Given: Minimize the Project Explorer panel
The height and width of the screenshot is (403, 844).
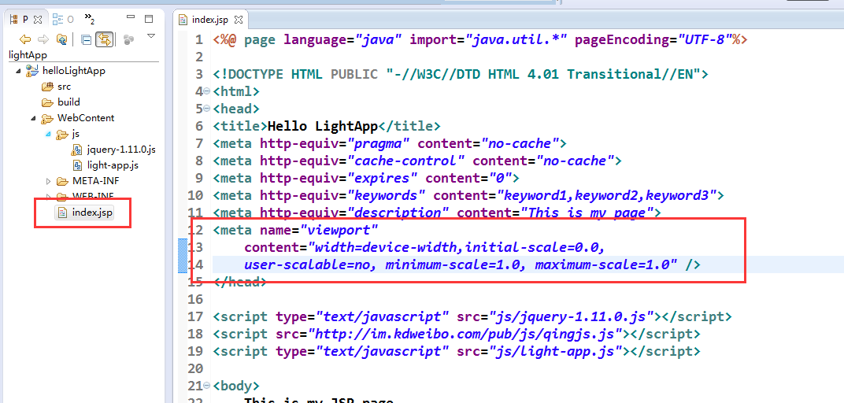Looking at the screenshot, I should point(130,19).
